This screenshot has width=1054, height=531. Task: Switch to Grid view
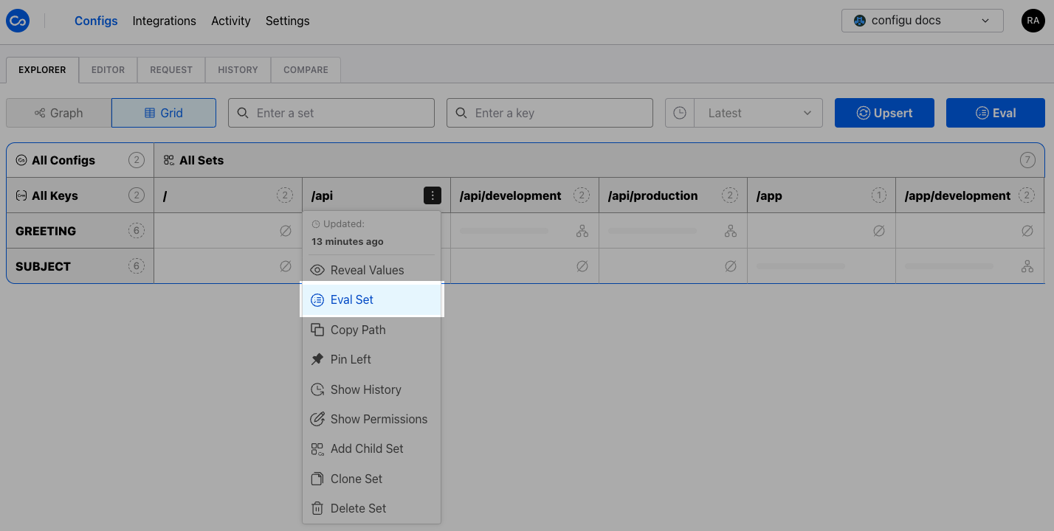[x=164, y=113]
